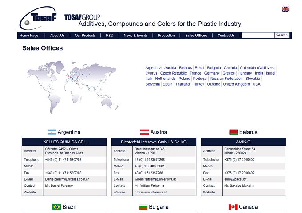
Task: Open the Germany link
Action: point(212,73)
